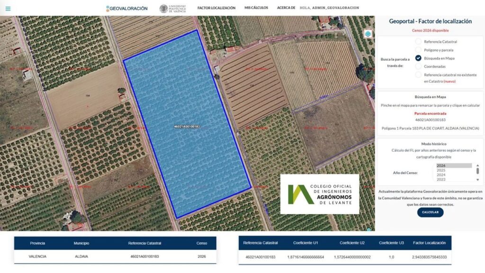485x273 pixels.
Task: Toggle the map layer switcher icon
Action: point(368,34)
